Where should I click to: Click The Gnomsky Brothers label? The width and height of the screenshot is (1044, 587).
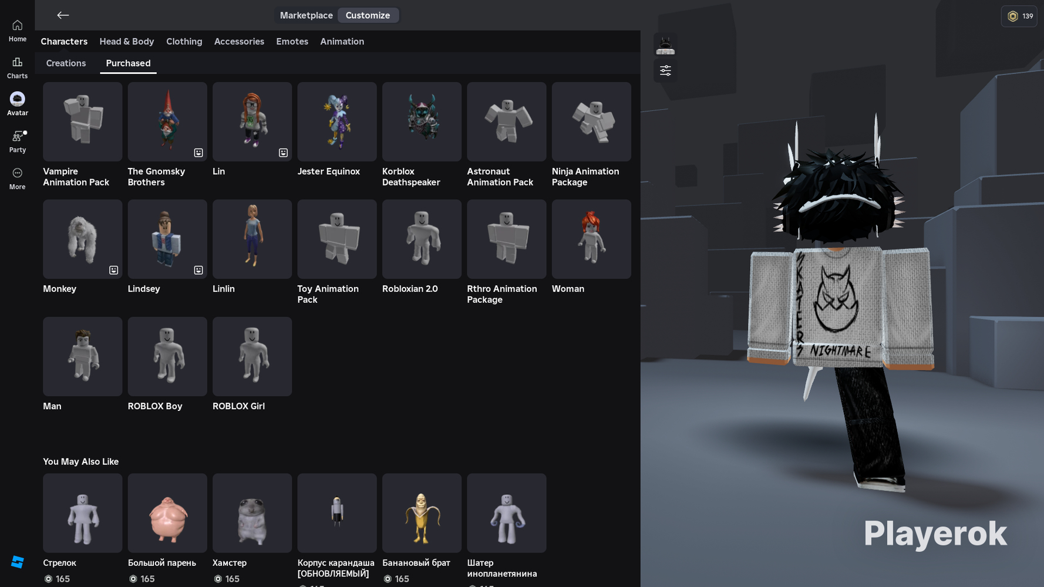(x=156, y=177)
